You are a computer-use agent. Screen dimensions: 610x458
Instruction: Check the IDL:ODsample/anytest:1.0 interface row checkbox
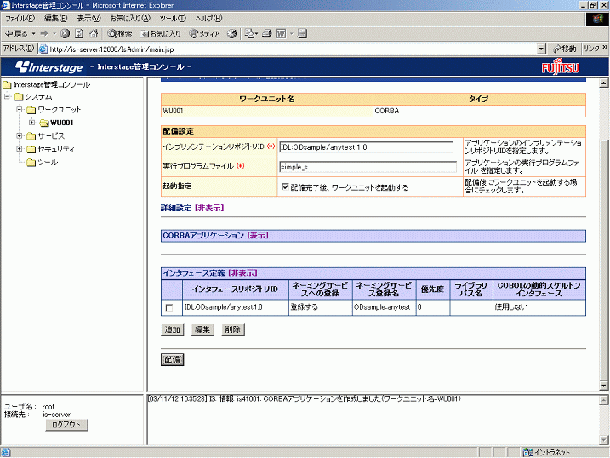[x=169, y=307]
